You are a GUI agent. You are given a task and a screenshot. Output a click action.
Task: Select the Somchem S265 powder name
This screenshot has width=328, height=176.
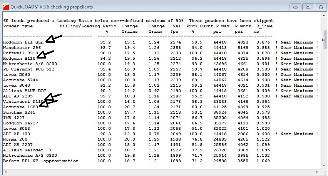[19, 112]
